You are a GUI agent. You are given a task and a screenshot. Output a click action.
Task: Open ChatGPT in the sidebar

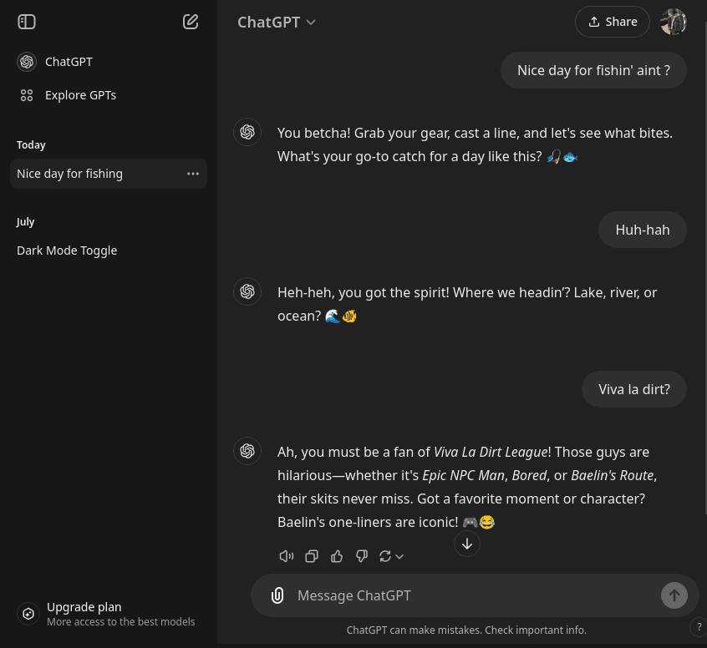(69, 62)
